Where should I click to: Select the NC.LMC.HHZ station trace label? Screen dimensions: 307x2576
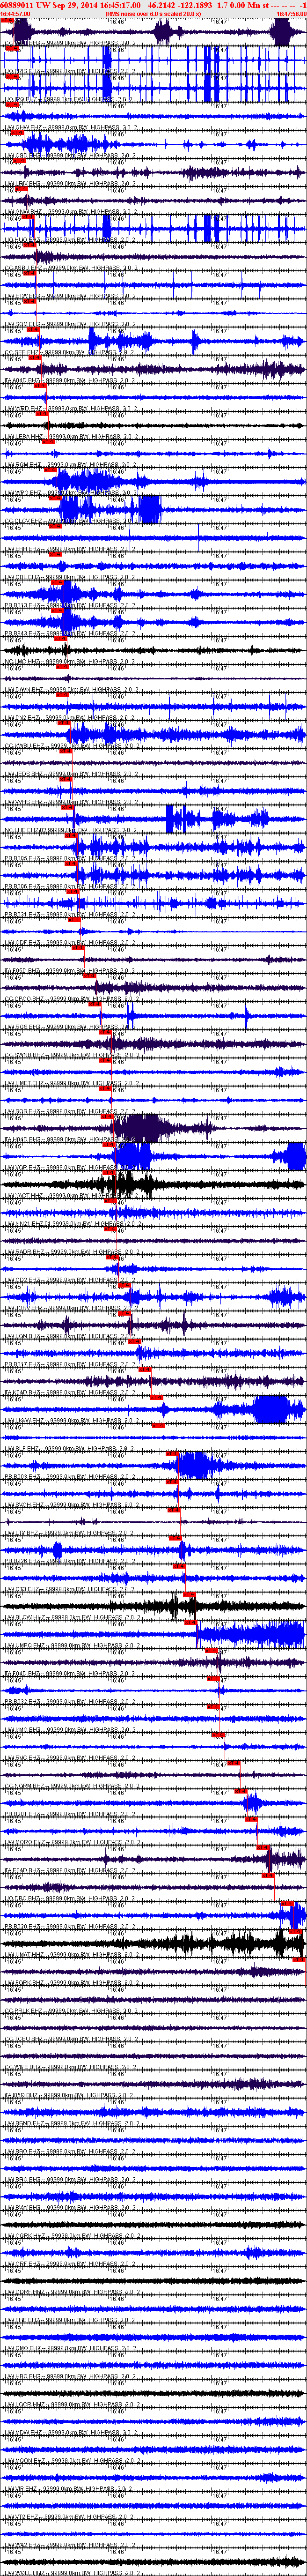point(70,661)
